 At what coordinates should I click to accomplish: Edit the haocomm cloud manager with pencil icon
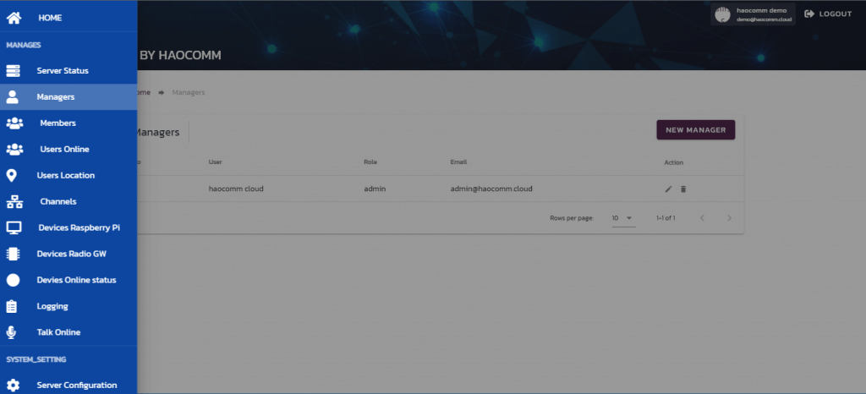tap(668, 189)
